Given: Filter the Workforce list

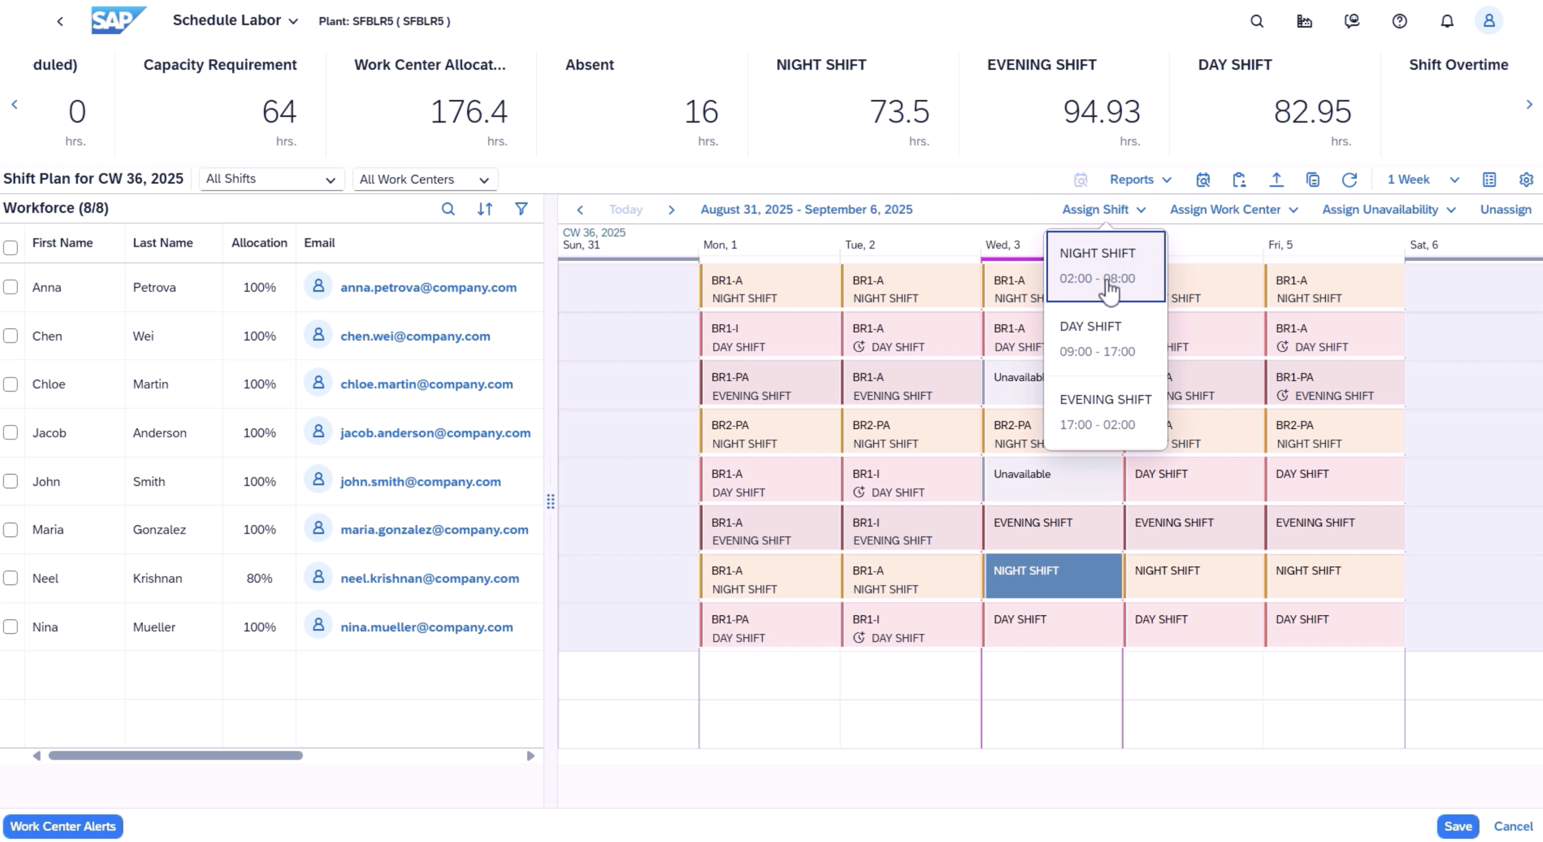Looking at the screenshot, I should click(x=521, y=209).
